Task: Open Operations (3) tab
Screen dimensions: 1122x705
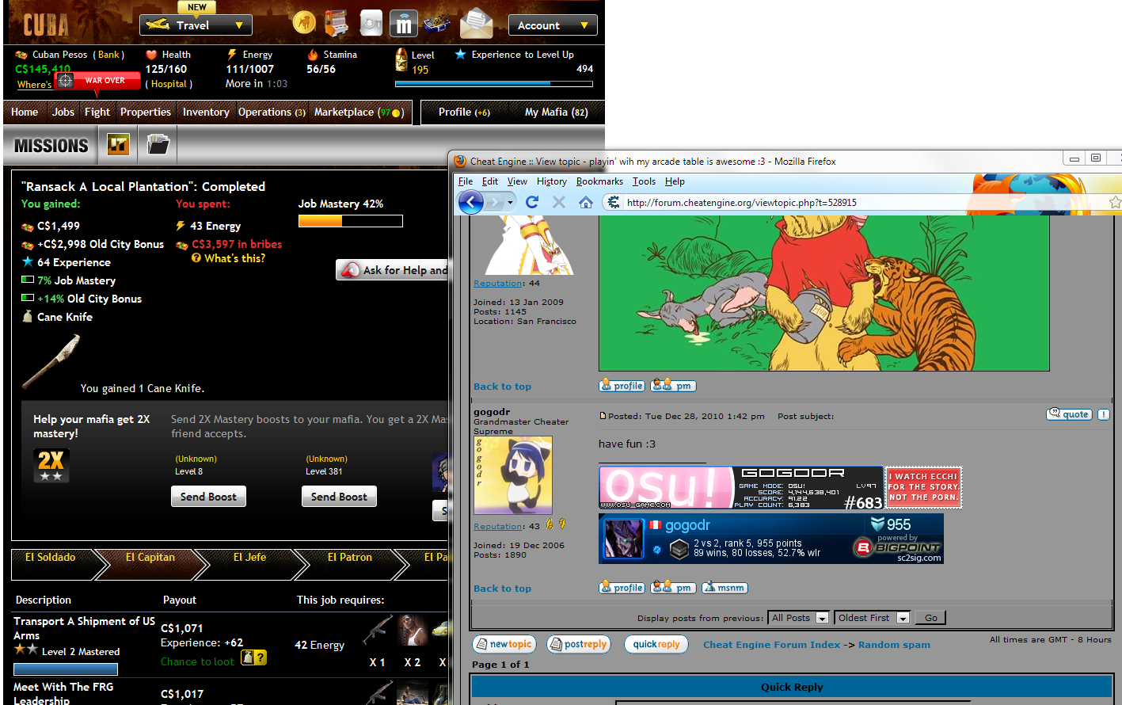Action: [x=272, y=112]
